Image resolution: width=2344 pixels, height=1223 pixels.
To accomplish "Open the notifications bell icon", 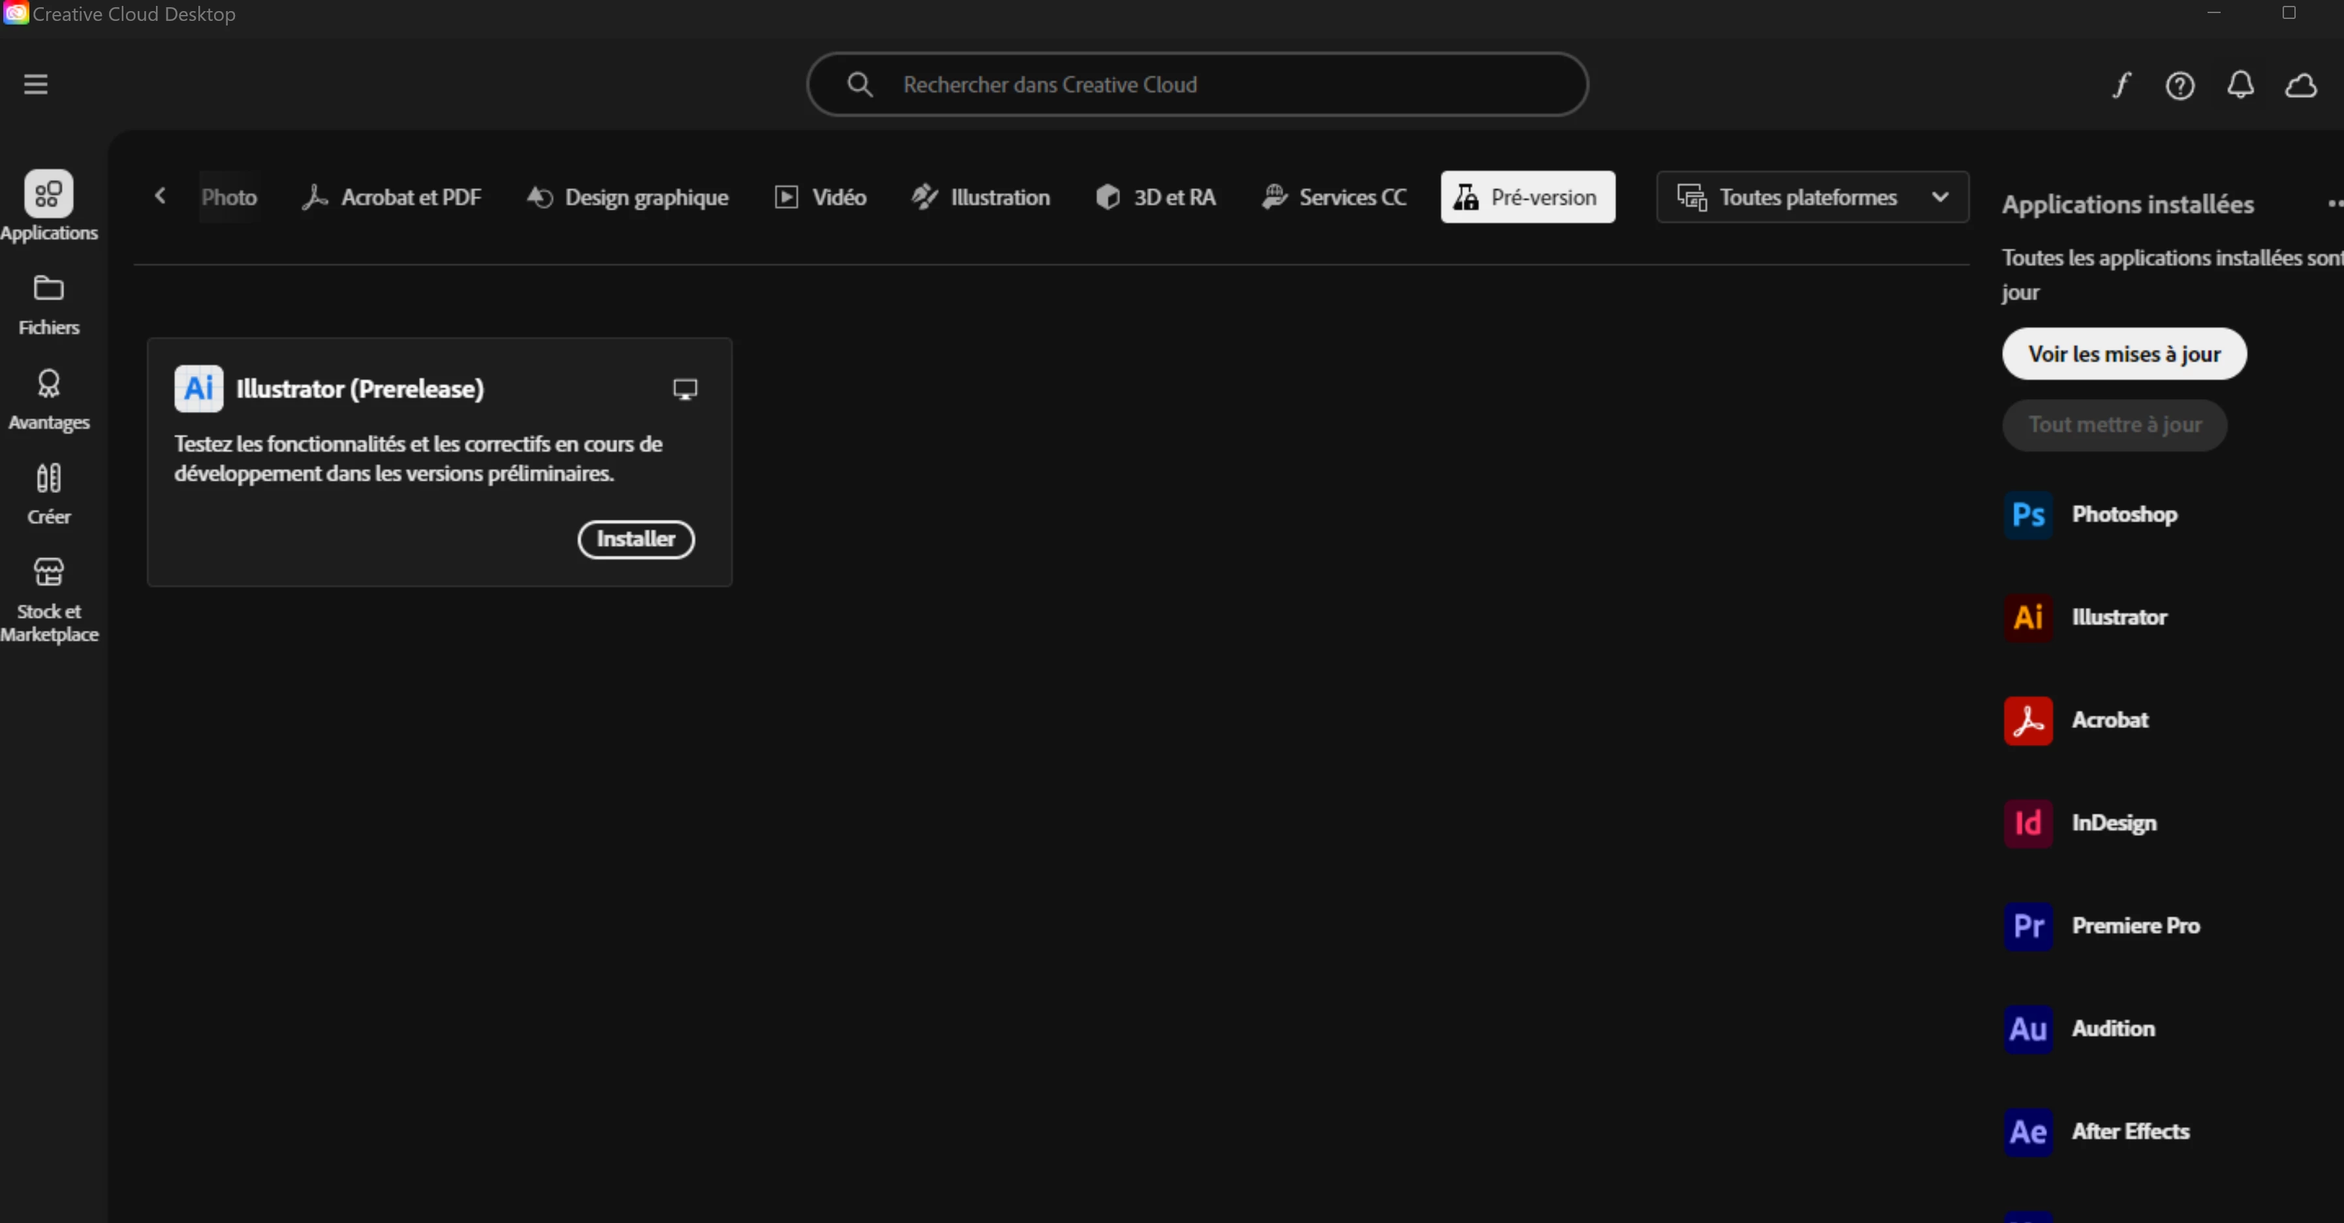I will point(2240,86).
